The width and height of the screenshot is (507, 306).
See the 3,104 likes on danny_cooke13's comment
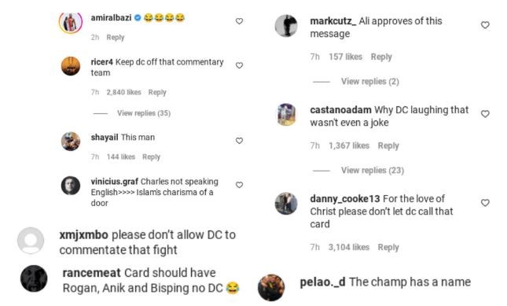coord(349,248)
